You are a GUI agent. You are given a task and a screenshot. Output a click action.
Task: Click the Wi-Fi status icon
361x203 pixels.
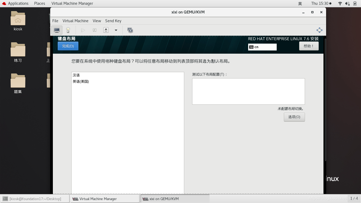(x=340, y=3)
